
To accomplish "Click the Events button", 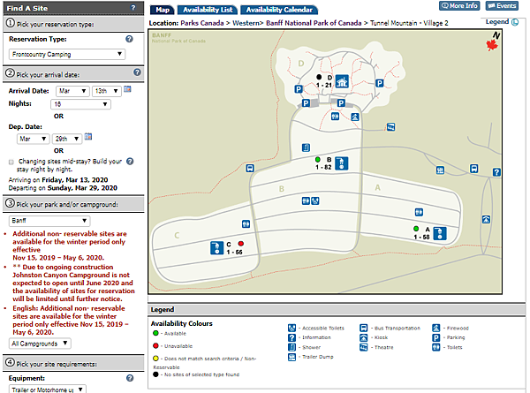I will [x=502, y=6].
